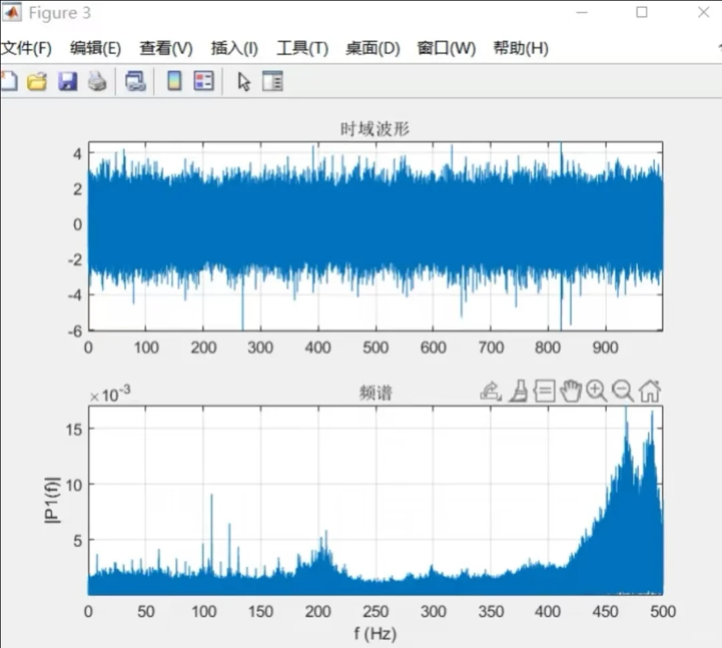
Task: Restore View using the home icon
Action: pyautogui.click(x=648, y=391)
